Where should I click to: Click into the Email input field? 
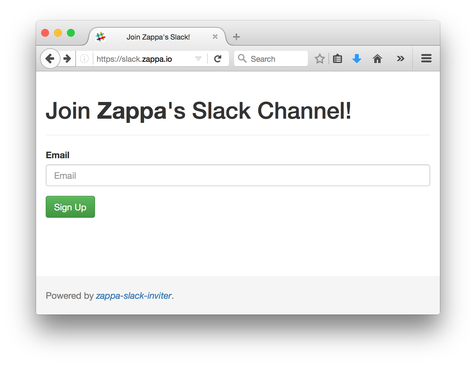coord(238,175)
